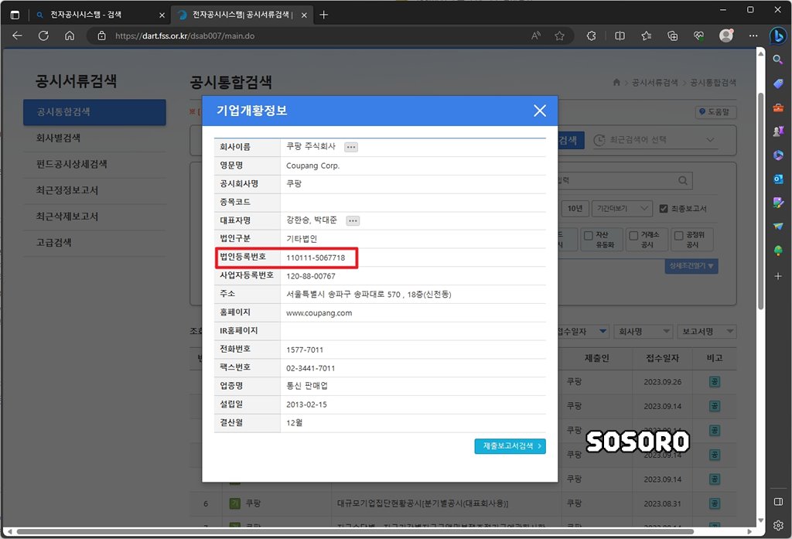The width and height of the screenshot is (792, 539).
Task: Click the sidebar plus icon to add apps
Action: pyautogui.click(x=778, y=276)
